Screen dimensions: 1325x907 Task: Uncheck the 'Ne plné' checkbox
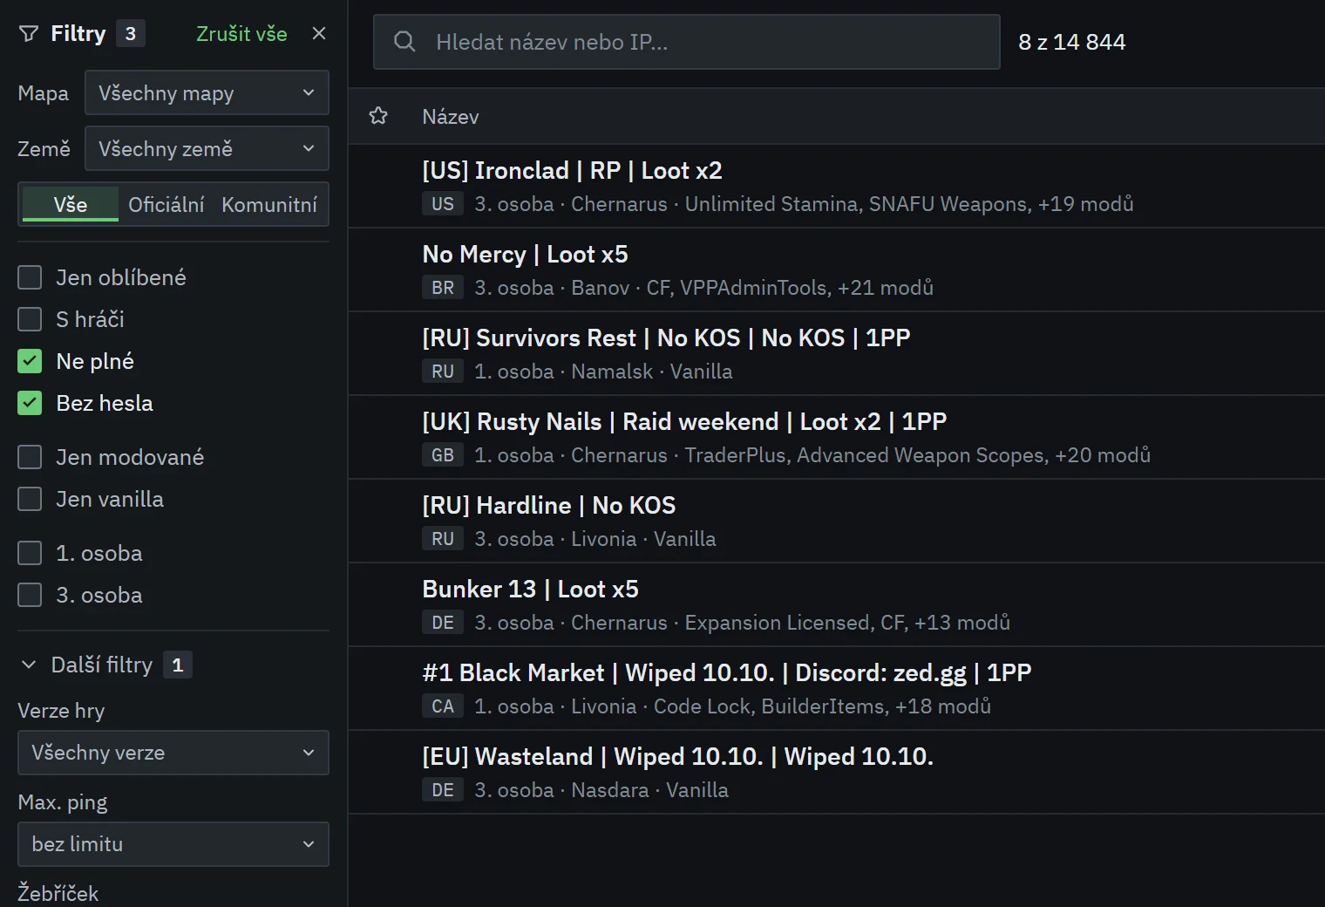coord(30,361)
